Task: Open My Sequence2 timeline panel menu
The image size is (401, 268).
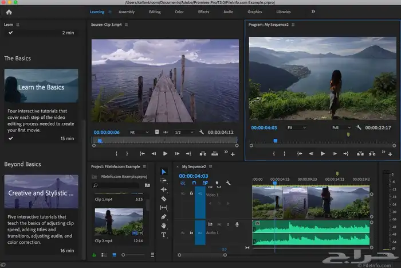Action: [210, 166]
